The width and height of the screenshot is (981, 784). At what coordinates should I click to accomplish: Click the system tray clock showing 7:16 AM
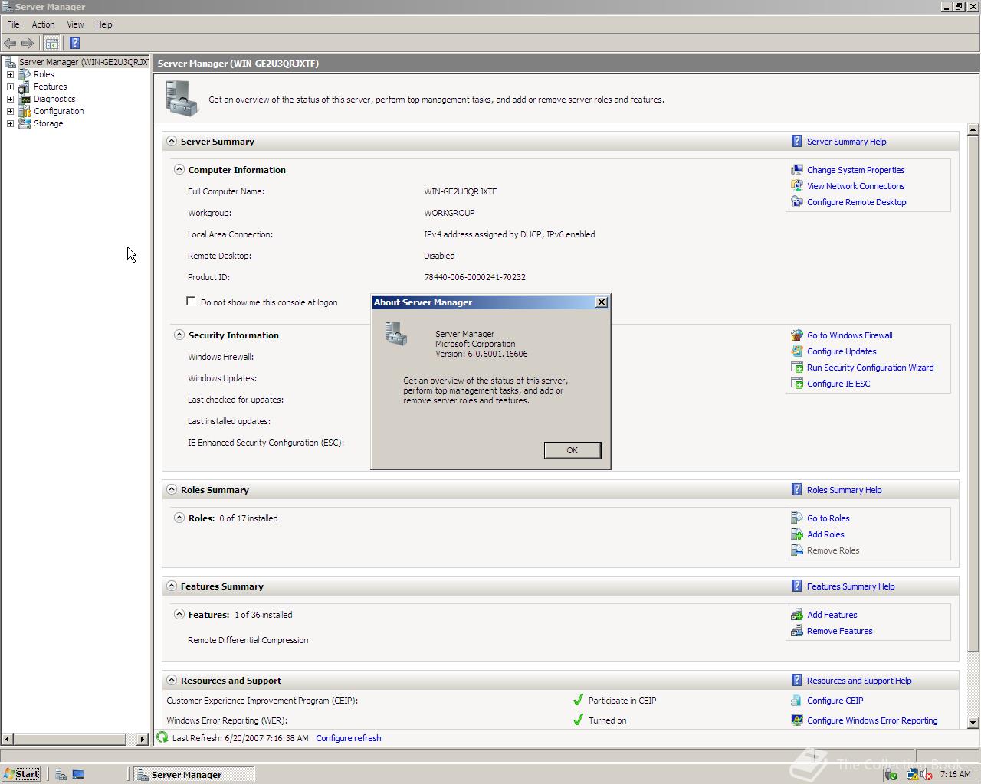955,774
